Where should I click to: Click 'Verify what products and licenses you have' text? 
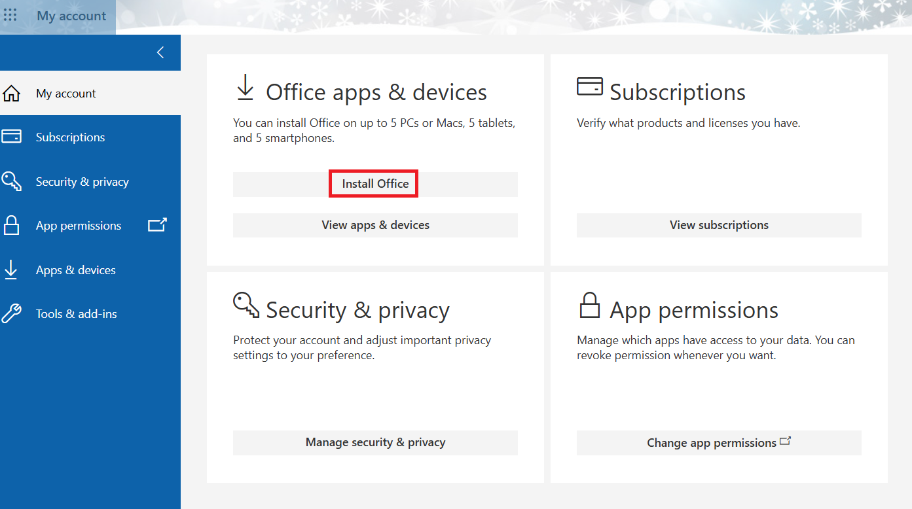689,123
